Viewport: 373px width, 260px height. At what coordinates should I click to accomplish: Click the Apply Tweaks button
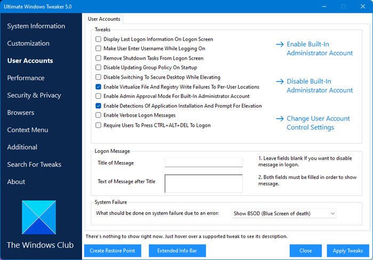[x=347, y=250]
